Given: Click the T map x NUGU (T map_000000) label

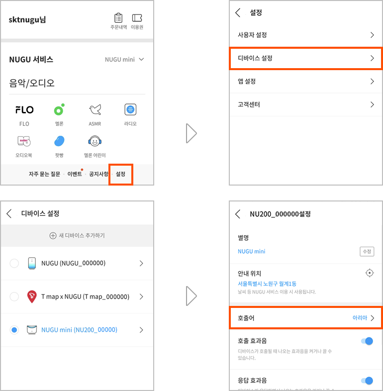Looking at the screenshot, I should coord(85,297).
